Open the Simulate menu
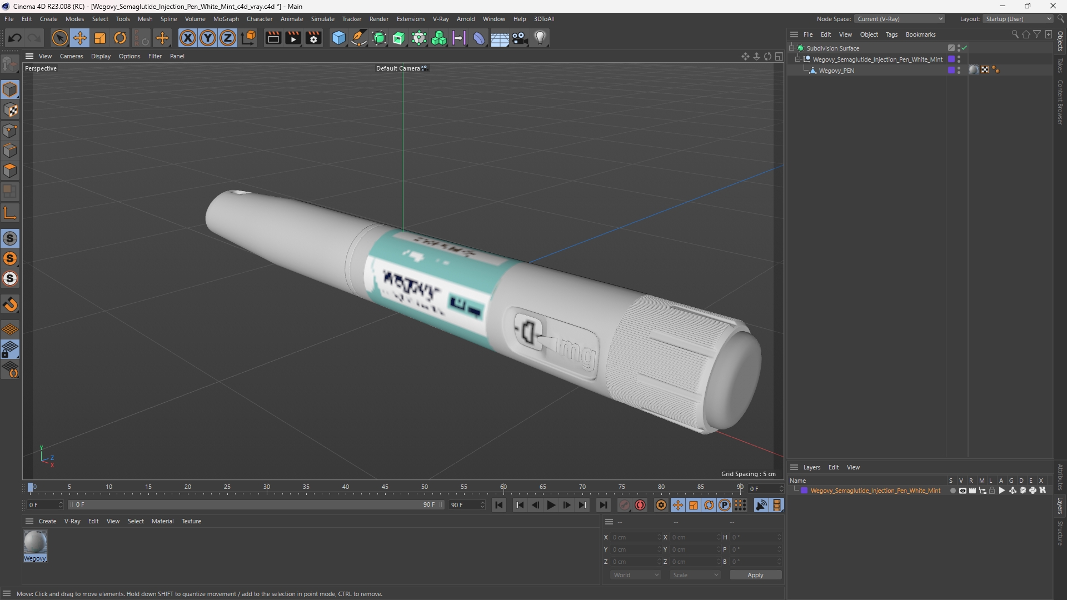 click(322, 19)
